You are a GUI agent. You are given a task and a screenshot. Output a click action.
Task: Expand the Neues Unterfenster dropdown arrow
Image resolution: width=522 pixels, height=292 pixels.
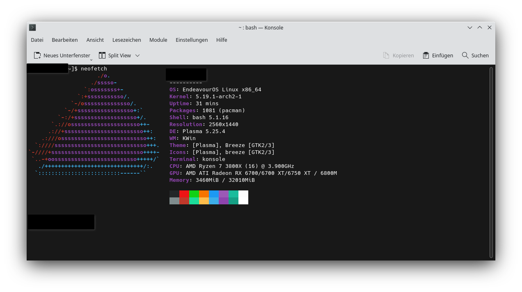91,59
